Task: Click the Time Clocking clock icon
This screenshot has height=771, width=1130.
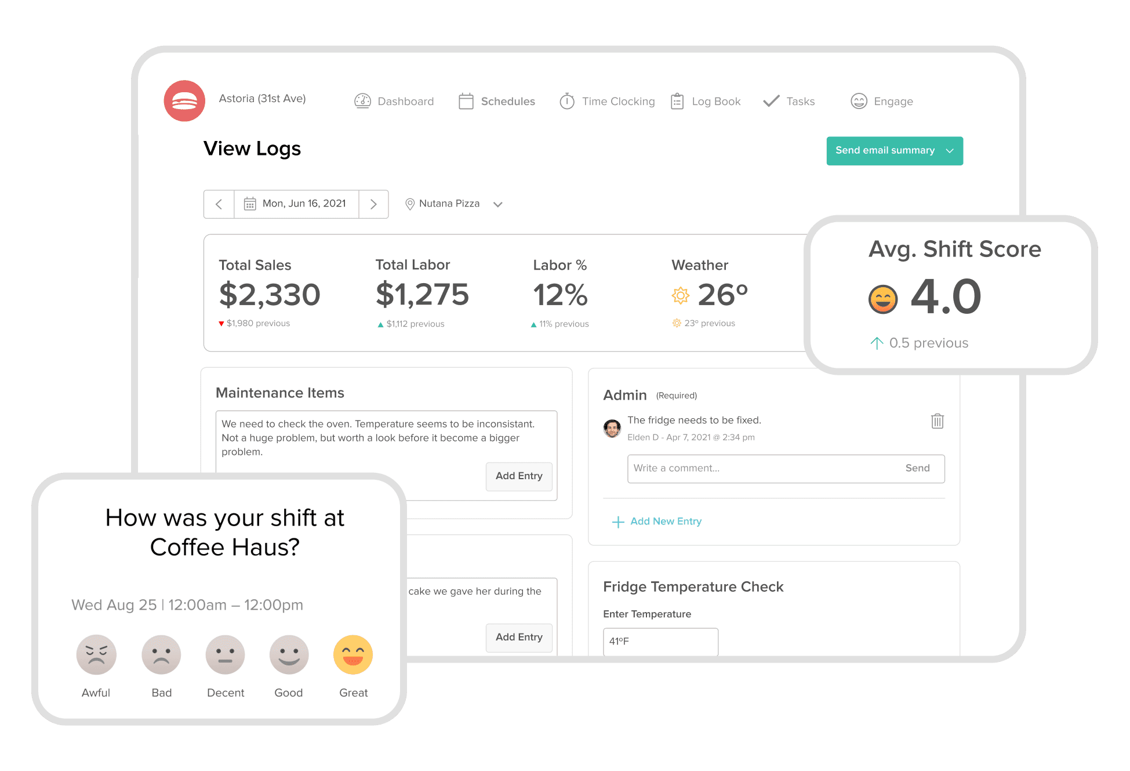Action: tap(565, 102)
